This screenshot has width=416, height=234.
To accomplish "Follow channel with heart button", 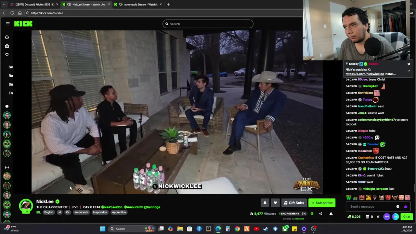I will 275,203.
